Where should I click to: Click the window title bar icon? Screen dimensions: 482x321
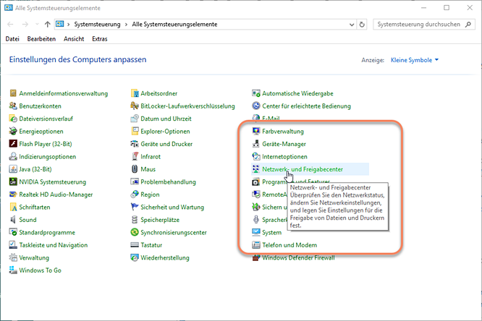[x=9, y=7]
